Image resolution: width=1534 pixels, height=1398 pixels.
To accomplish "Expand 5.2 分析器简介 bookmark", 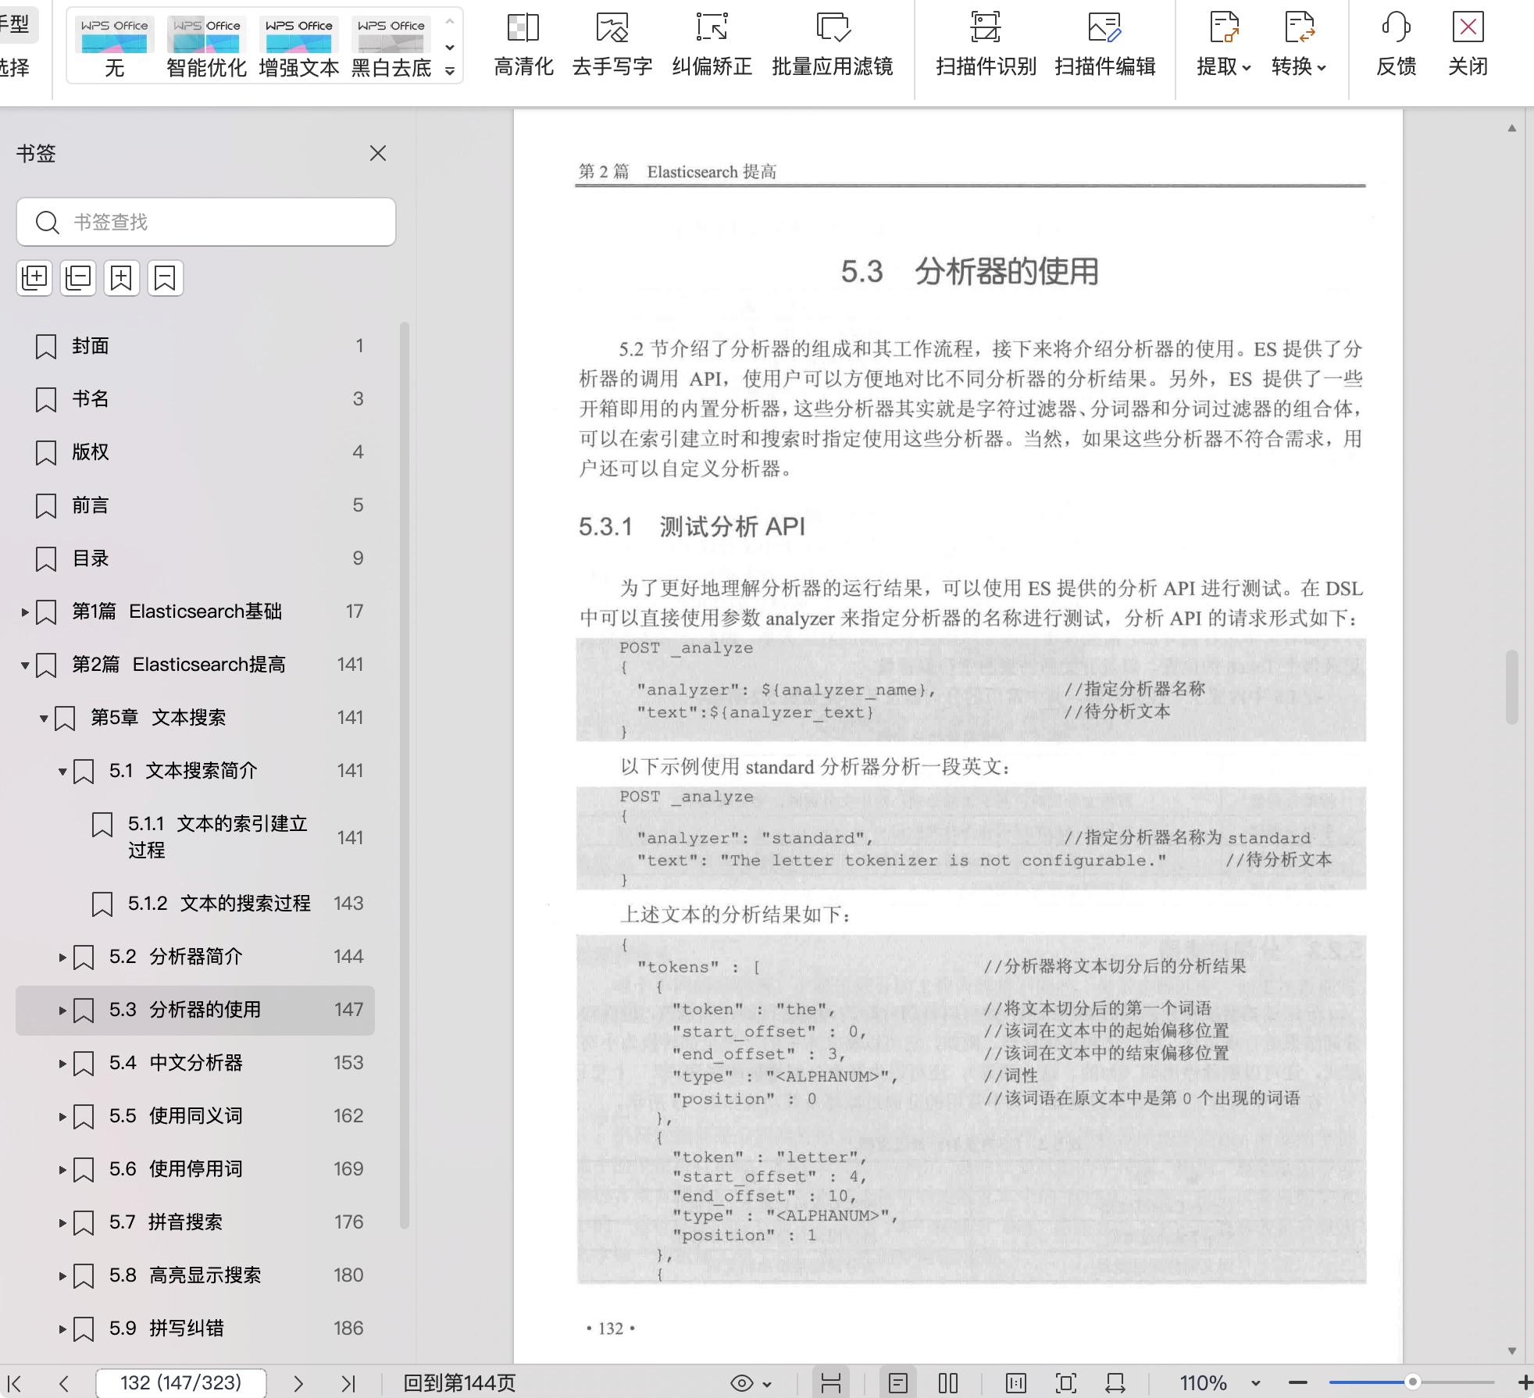I will pyautogui.click(x=62, y=958).
